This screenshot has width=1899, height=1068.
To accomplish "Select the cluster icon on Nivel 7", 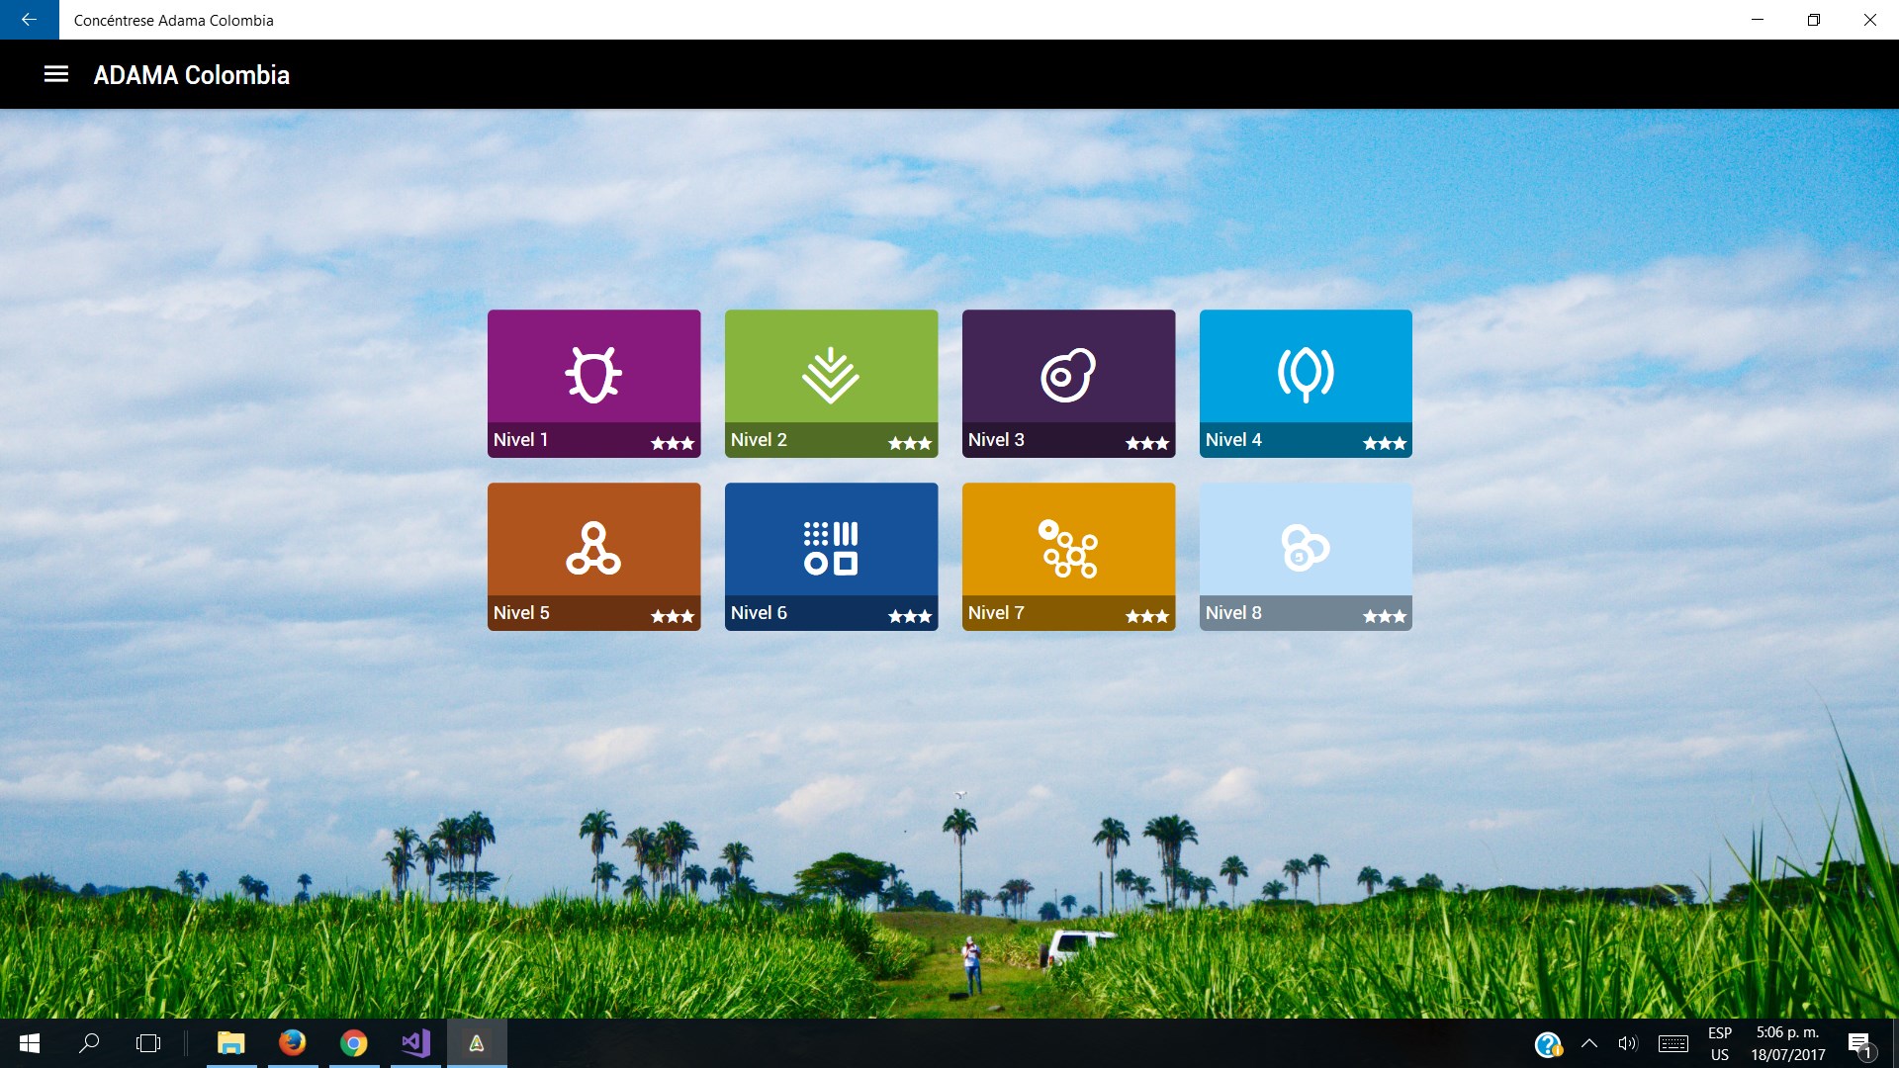I will click(x=1068, y=548).
